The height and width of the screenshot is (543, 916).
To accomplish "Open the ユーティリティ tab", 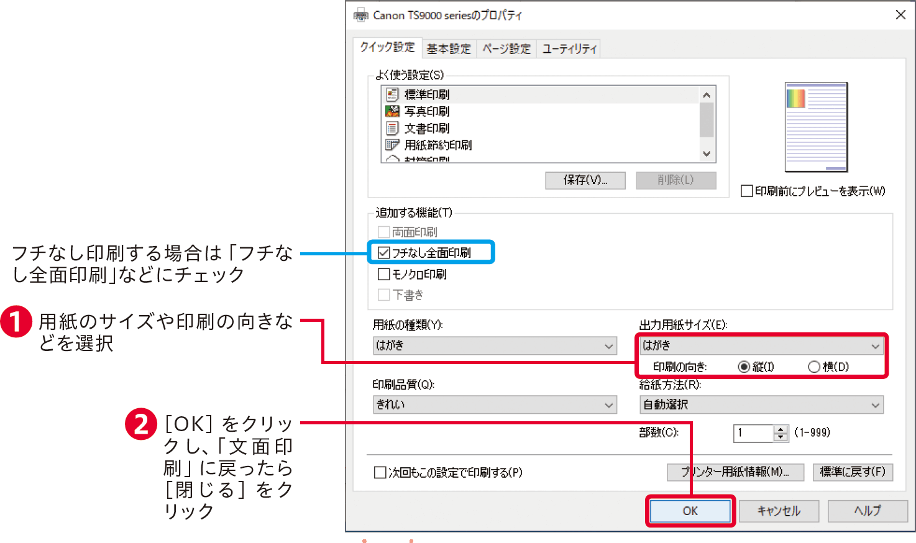I will pyautogui.click(x=569, y=48).
